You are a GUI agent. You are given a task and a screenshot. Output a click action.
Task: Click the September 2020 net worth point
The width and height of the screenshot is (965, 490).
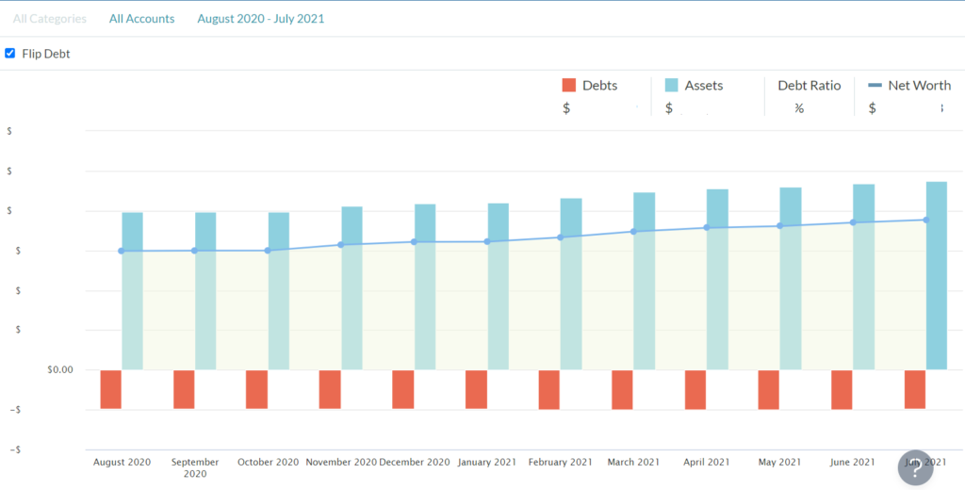point(194,251)
